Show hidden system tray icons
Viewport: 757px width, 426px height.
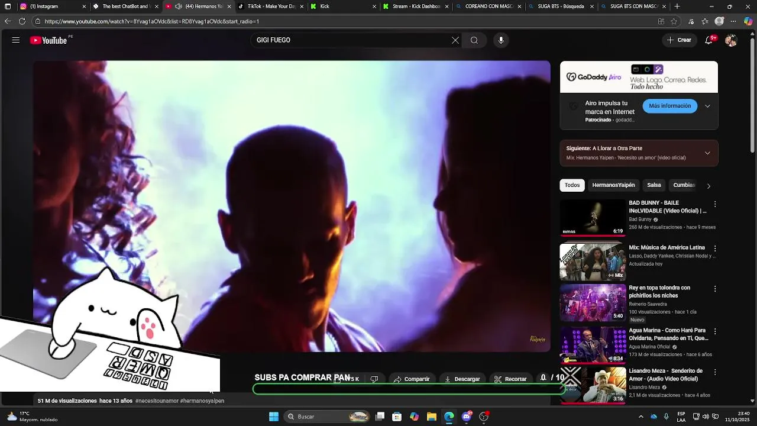coord(641,417)
